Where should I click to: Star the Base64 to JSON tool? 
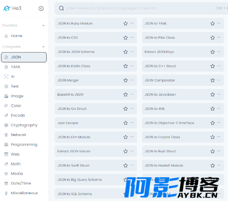[x=126, y=94]
